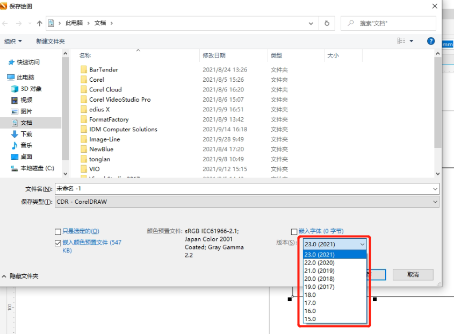The width and height of the screenshot is (454, 334).
Task: Click the 取消 button
Action: click(413, 274)
